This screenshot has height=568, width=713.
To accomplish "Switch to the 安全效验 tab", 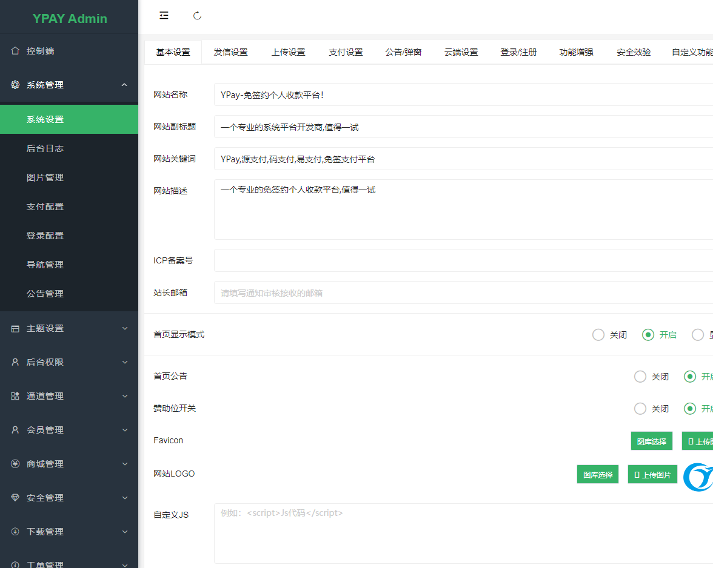I will tap(634, 52).
